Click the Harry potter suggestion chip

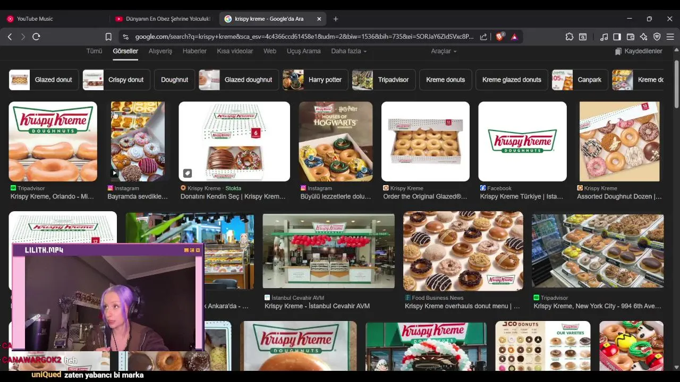pyautogui.click(x=315, y=80)
